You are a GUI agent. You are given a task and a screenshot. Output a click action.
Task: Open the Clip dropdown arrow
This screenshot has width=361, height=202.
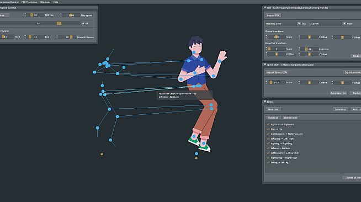[x=299, y=24]
